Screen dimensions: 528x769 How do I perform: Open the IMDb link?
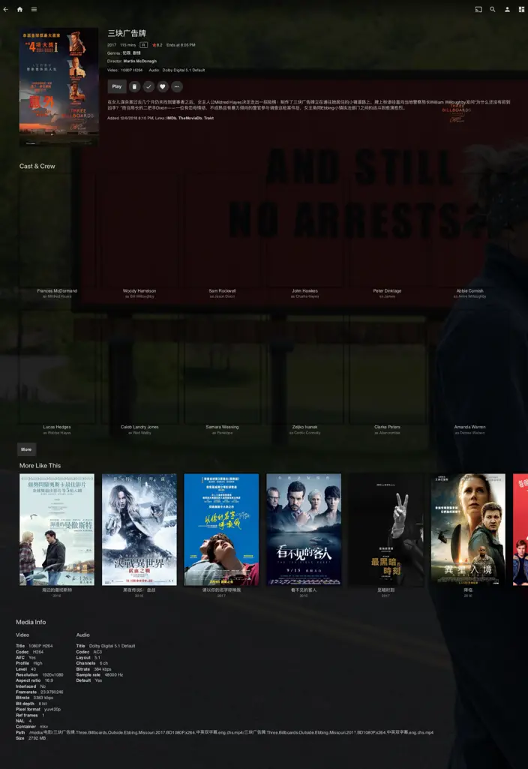(x=171, y=118)
